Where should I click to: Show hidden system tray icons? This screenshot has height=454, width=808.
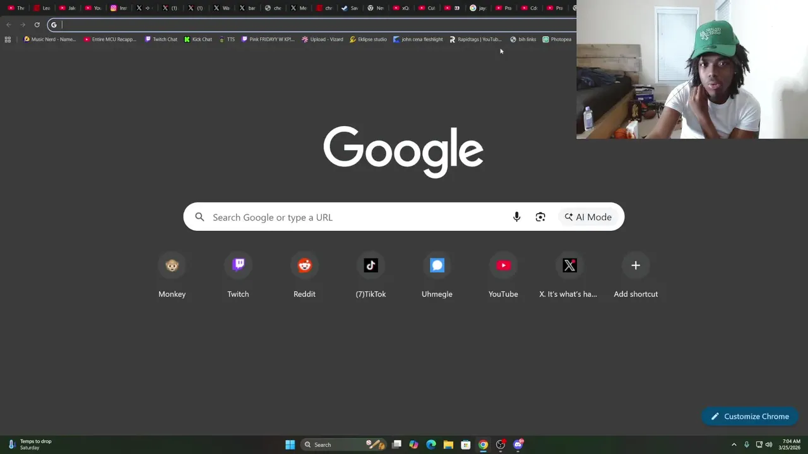[734, 445]
